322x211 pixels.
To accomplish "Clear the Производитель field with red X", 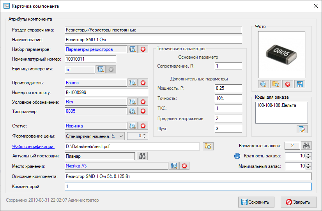I will click(143, 83).
